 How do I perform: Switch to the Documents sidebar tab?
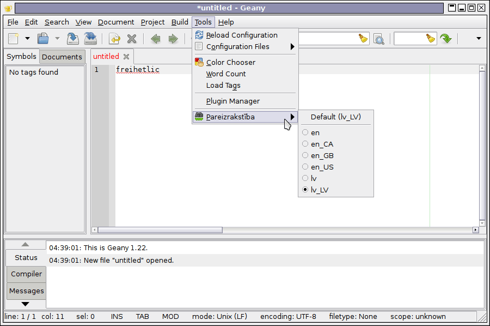[62, 57]
